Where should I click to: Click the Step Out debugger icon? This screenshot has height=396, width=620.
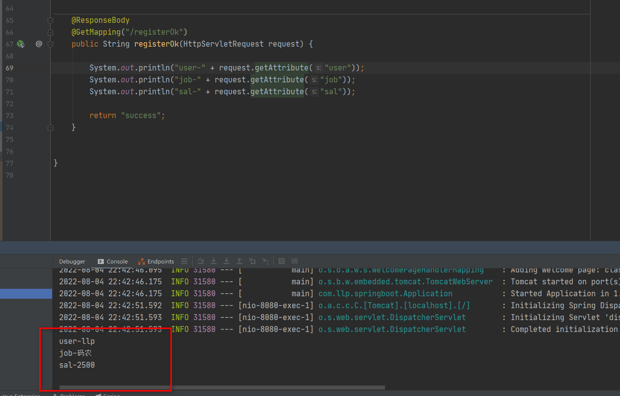239,261
